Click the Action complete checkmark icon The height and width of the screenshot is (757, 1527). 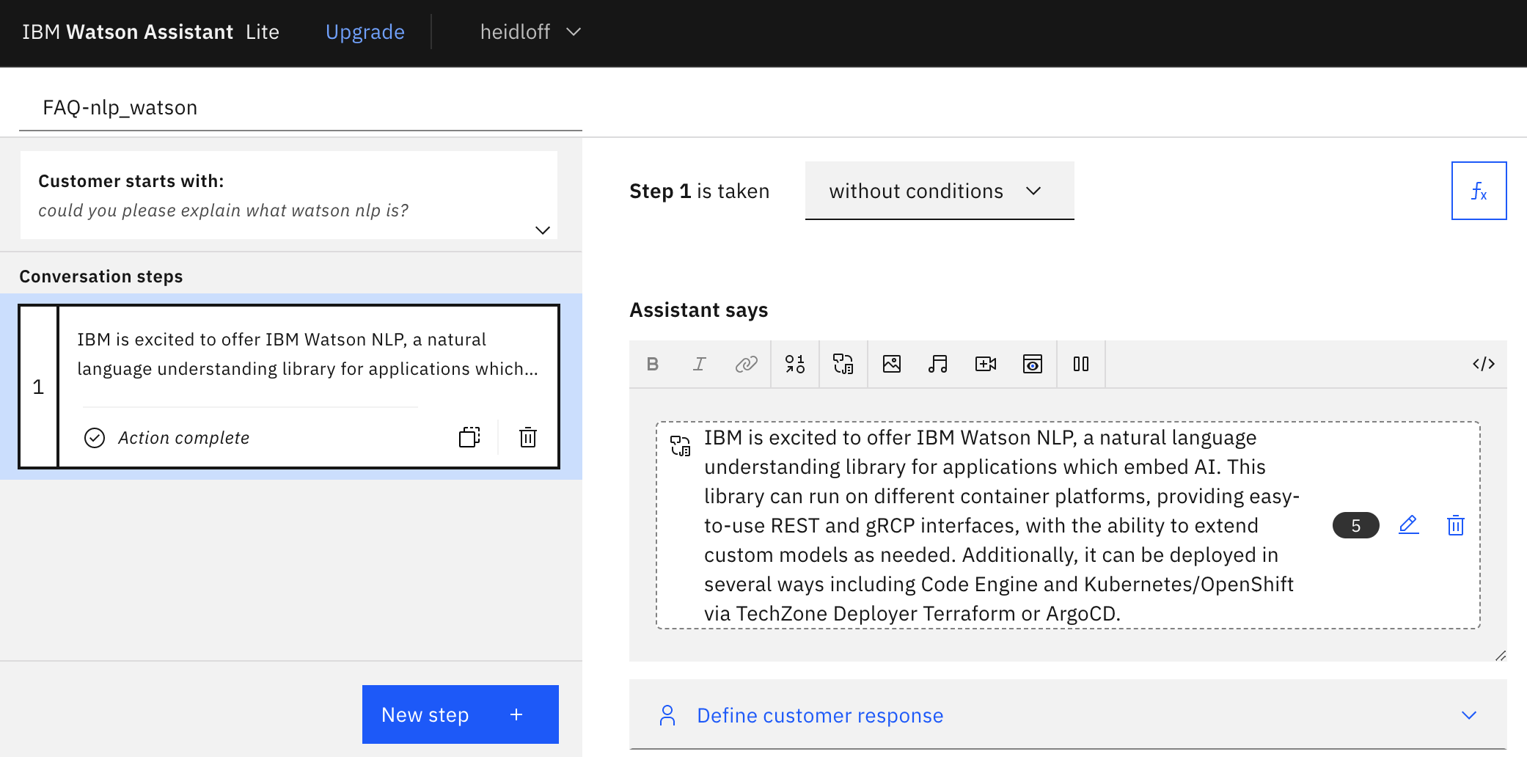(x=95, y=438)
